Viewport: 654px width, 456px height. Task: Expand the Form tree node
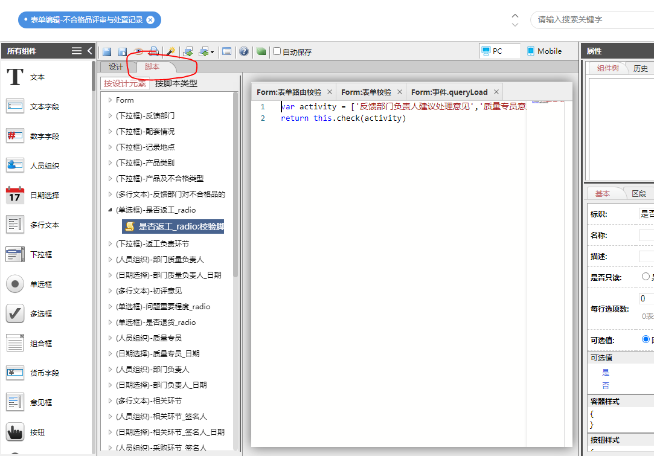point(110,100)
